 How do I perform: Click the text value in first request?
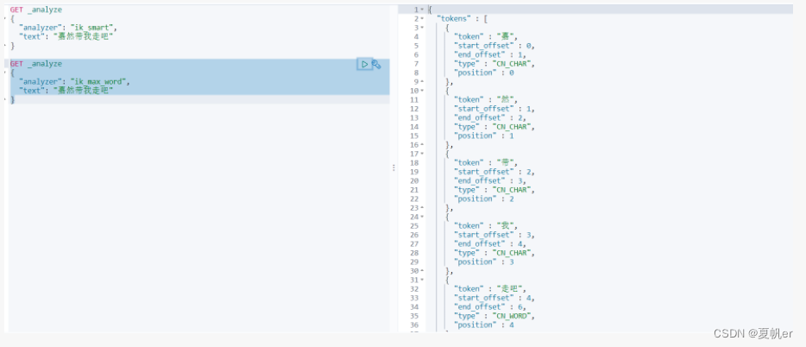[x=82, y=36]
